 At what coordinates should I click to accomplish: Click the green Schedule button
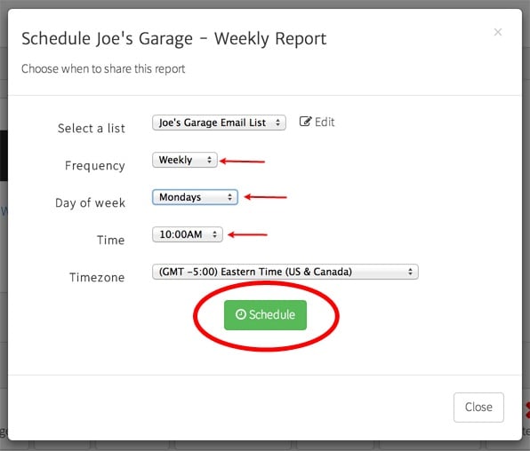265,315
